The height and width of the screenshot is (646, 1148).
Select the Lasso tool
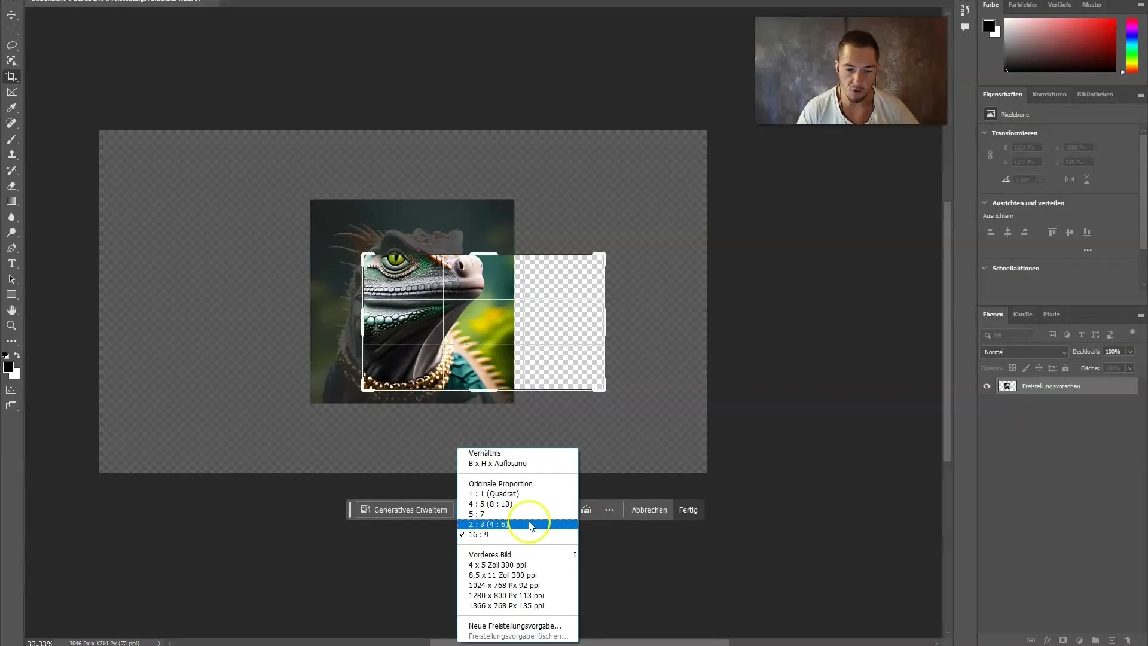pyautogui.click(x=11, y=45)
